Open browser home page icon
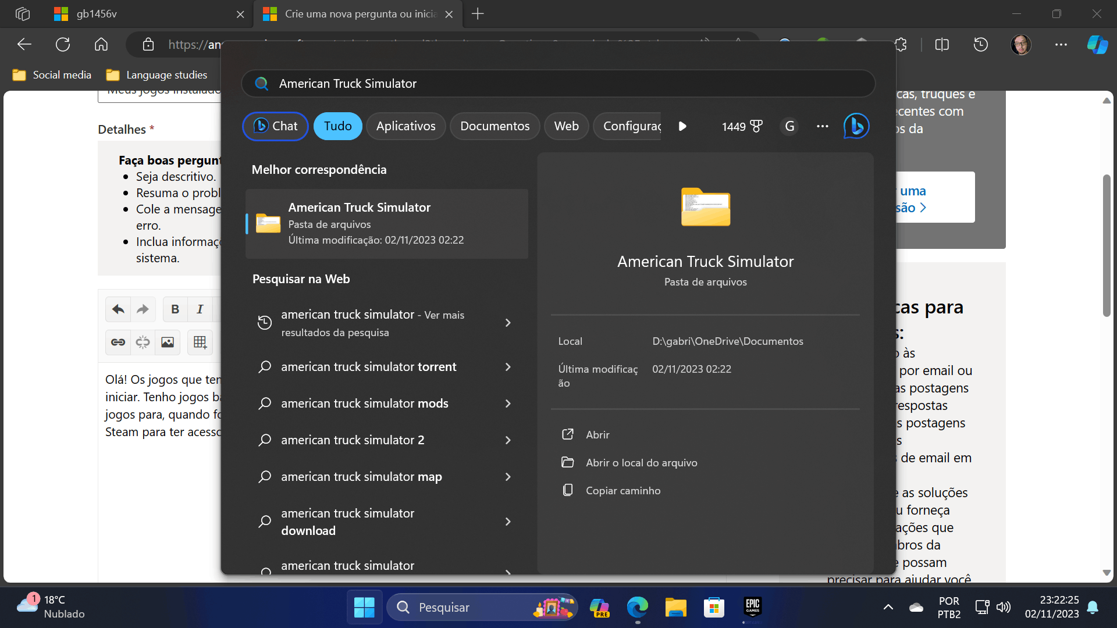 (x=101, y=44)
